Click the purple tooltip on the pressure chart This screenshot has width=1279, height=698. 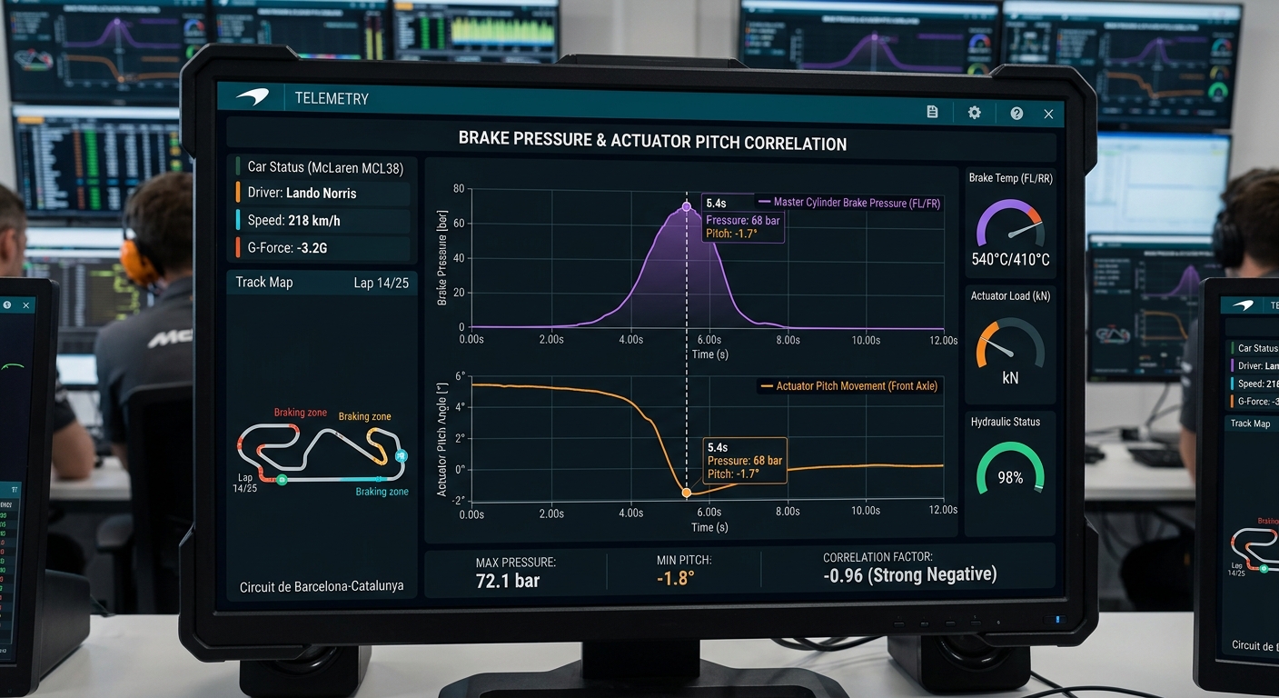(x=742, y=218)
